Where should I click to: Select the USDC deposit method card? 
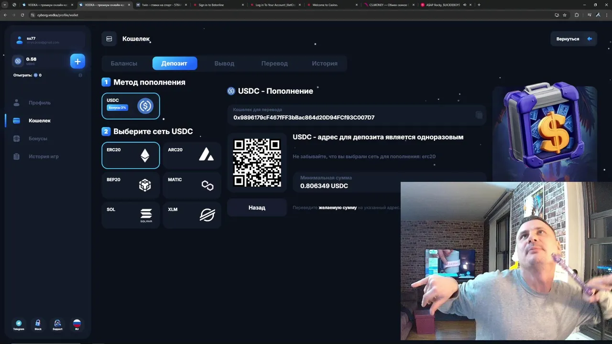coord(131,106)
